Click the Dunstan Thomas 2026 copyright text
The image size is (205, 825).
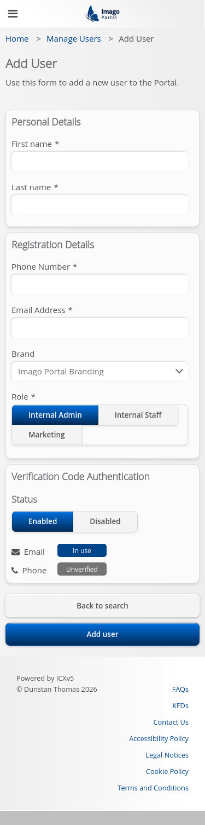click(57, 689)
